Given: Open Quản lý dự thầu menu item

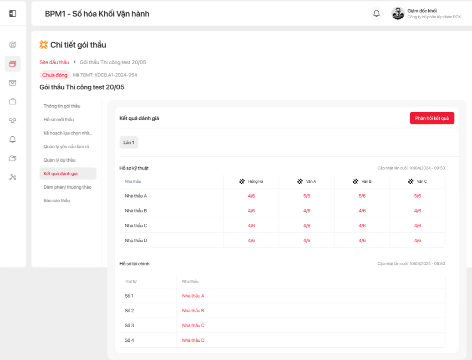Looking at the screenshot, I should pyautogui.click(x=60, y=160).
